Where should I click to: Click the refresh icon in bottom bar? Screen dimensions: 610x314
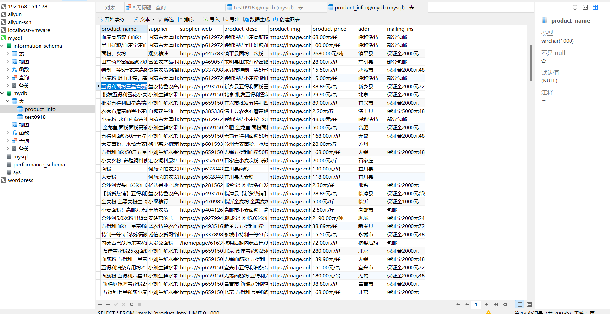pyautogui.click(x=132, y=304)
